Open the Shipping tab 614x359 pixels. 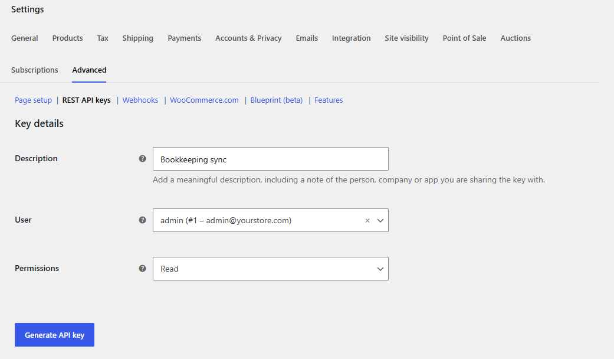[137, 38]
